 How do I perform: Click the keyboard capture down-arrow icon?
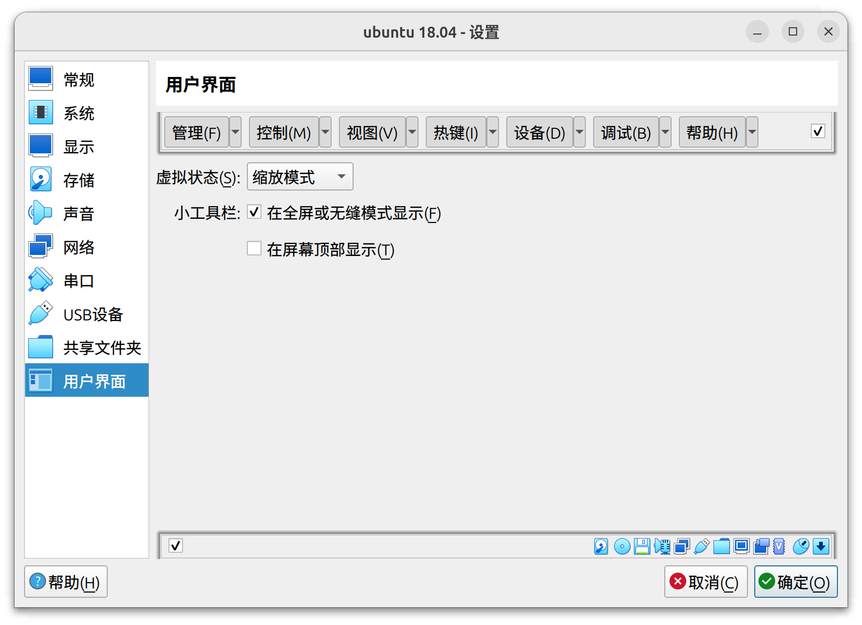821,546
